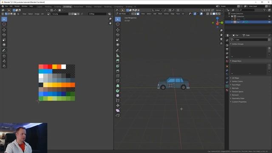Select the Smooth vertices tool

(118, 96)
